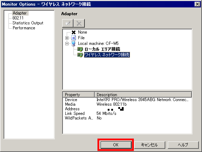Click the edit adapter pencil icon

68,23
